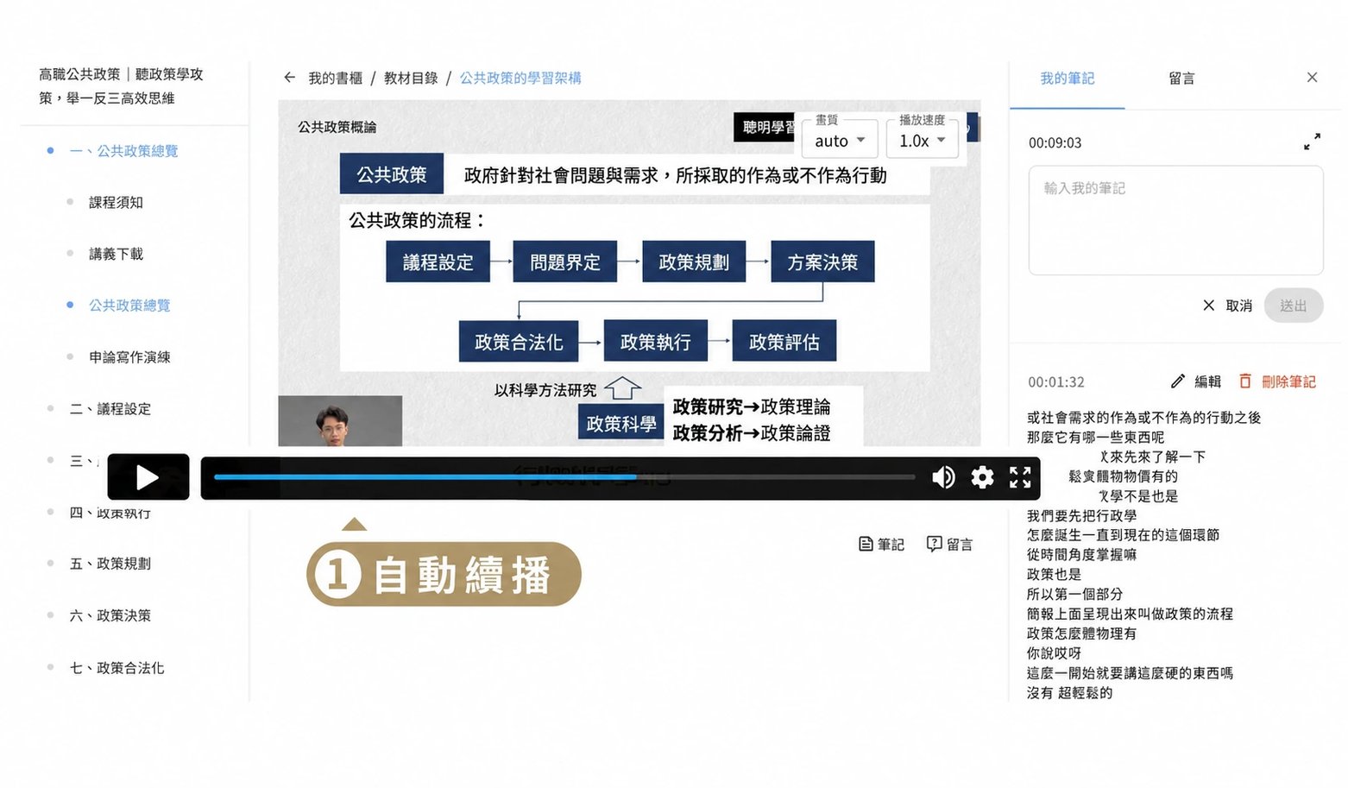Click the 編輯 text link for the note
Viewport: 1348px width, 788px height.
pyautogui.click(x=1207, y=381)
